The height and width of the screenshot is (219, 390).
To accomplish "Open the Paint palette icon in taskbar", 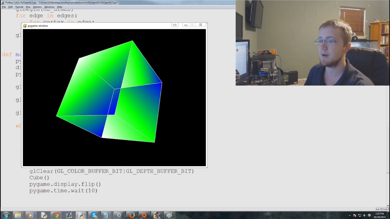I will tap(169, 215).
